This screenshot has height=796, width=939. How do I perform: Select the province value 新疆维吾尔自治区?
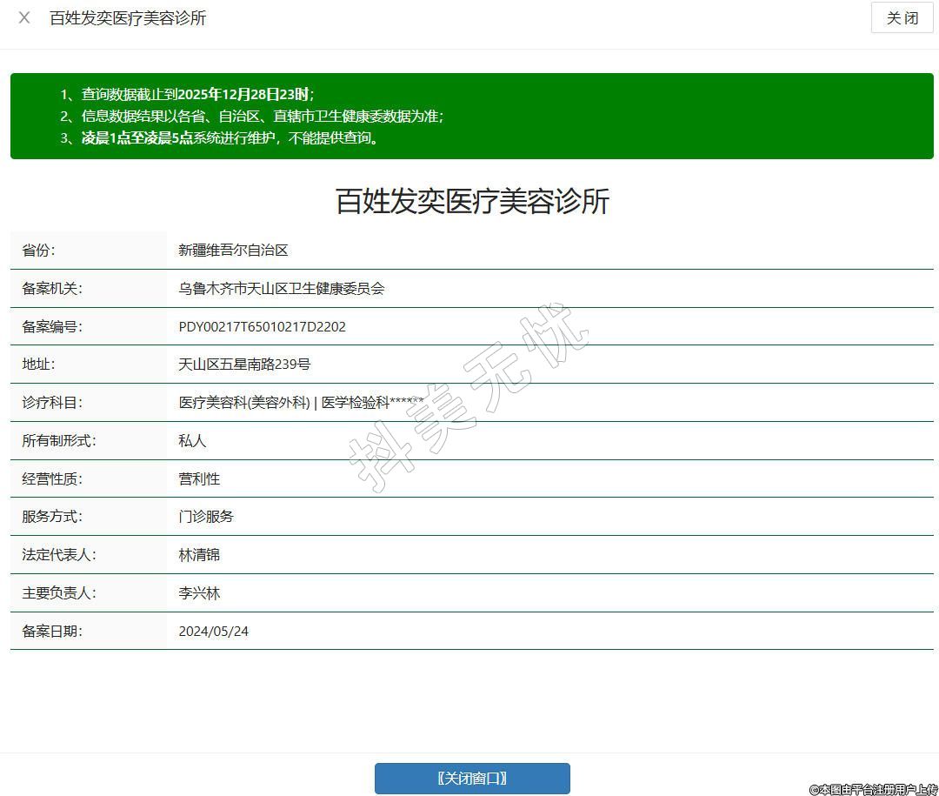tap(233, 251)
